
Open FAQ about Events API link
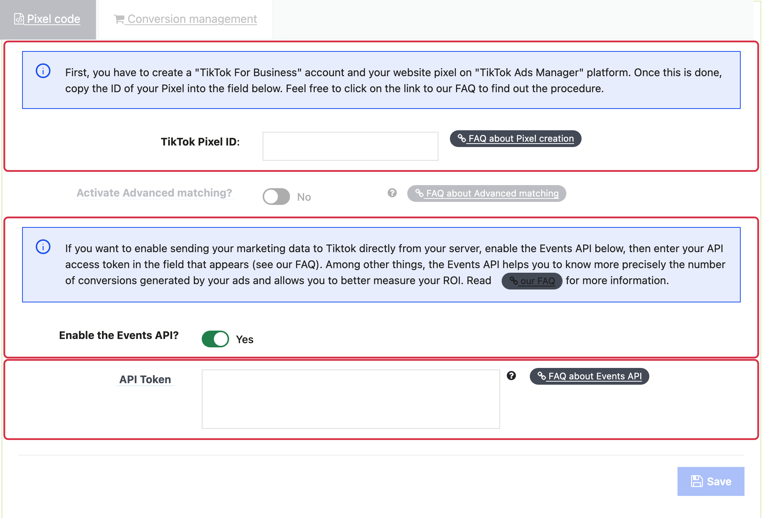[x=590, y=376]
